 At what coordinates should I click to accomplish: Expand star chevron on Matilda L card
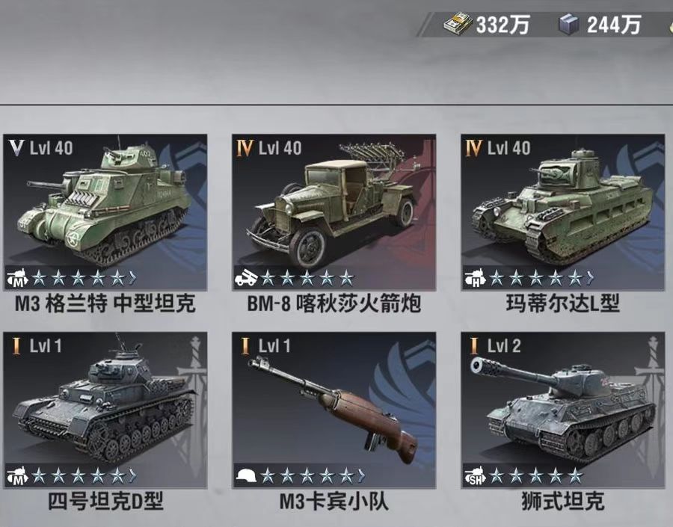[590, 279]
